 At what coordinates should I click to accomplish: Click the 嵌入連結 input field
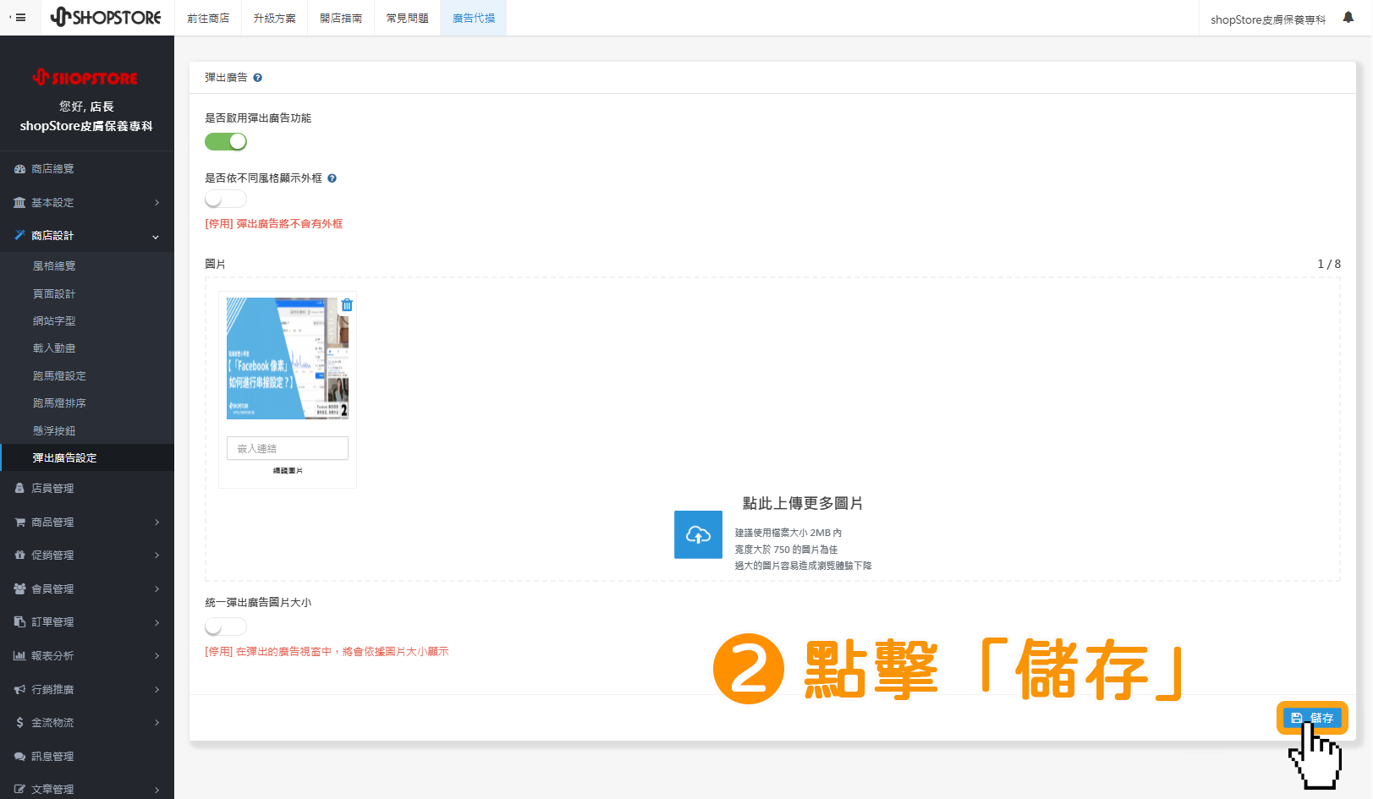click(x=288, y=448)
